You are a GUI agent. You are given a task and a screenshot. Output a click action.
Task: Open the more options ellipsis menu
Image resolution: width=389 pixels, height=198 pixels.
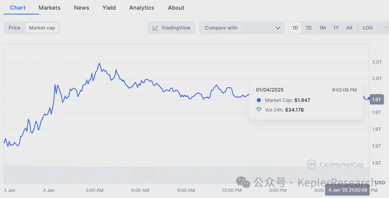(x=385, y=28)
